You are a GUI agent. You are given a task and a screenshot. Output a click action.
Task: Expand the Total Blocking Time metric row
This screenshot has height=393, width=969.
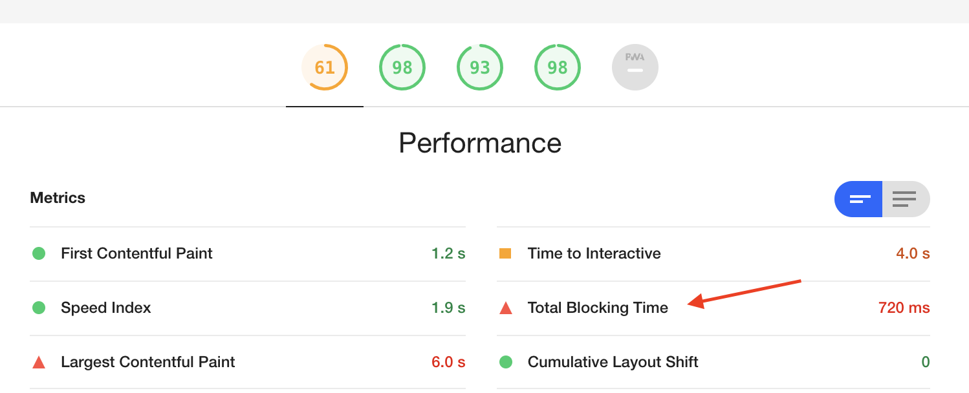(x=713, y=308)
